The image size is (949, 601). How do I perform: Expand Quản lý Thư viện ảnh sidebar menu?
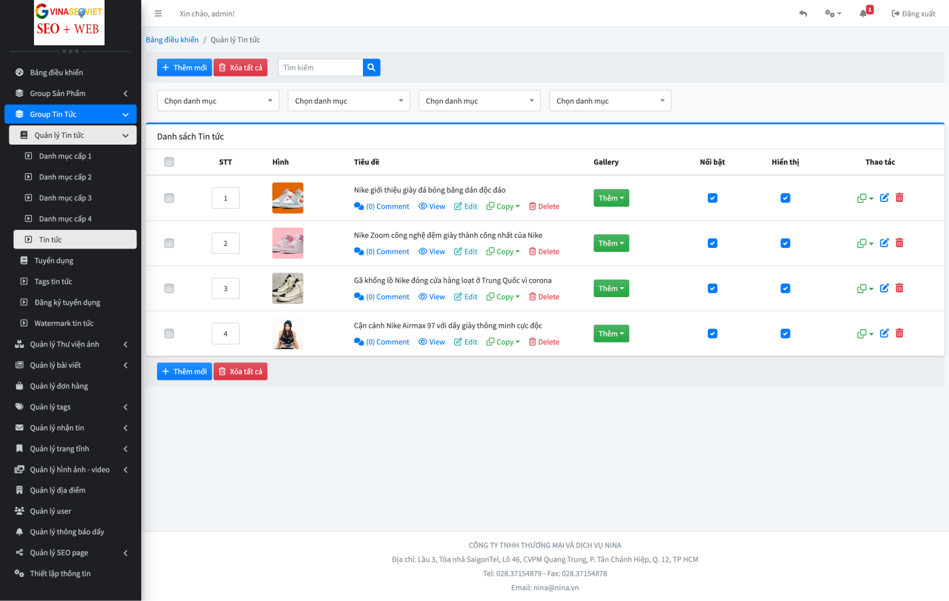71,344
